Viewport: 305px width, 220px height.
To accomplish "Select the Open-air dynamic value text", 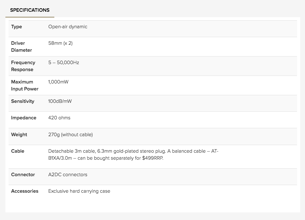I will (x=68, y=27).
